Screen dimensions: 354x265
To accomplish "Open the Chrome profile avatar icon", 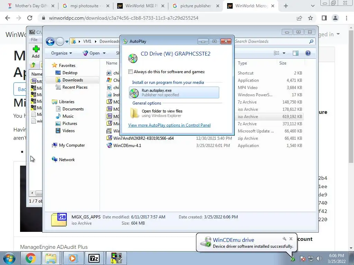I will [x=335, y=18].
